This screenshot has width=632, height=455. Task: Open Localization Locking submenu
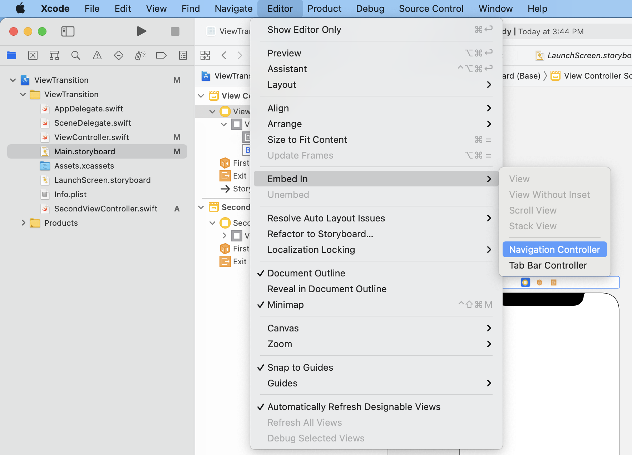click(x=376, y=250)
